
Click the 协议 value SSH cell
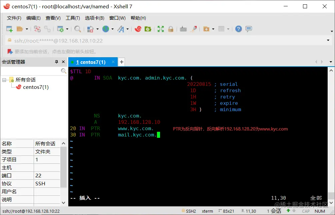coord(47,183)
